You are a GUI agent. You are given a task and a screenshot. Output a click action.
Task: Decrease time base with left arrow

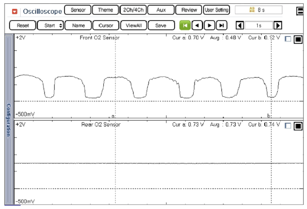pyautogui.click(x=240, y=26)
